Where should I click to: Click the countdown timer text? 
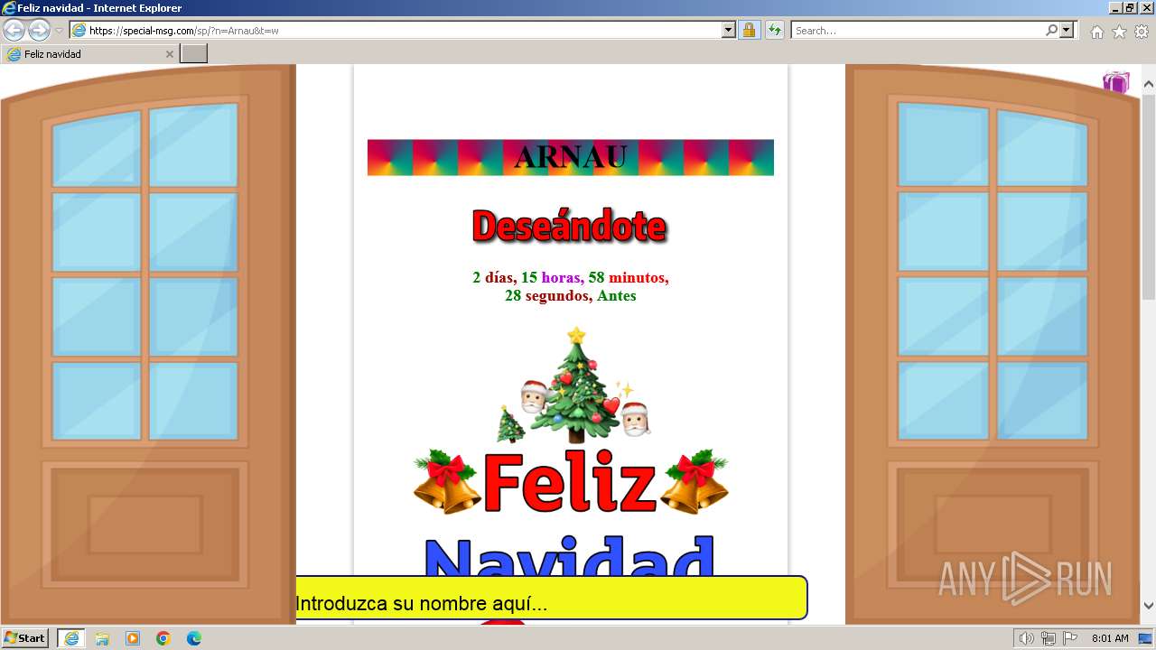tap(571, 286)
